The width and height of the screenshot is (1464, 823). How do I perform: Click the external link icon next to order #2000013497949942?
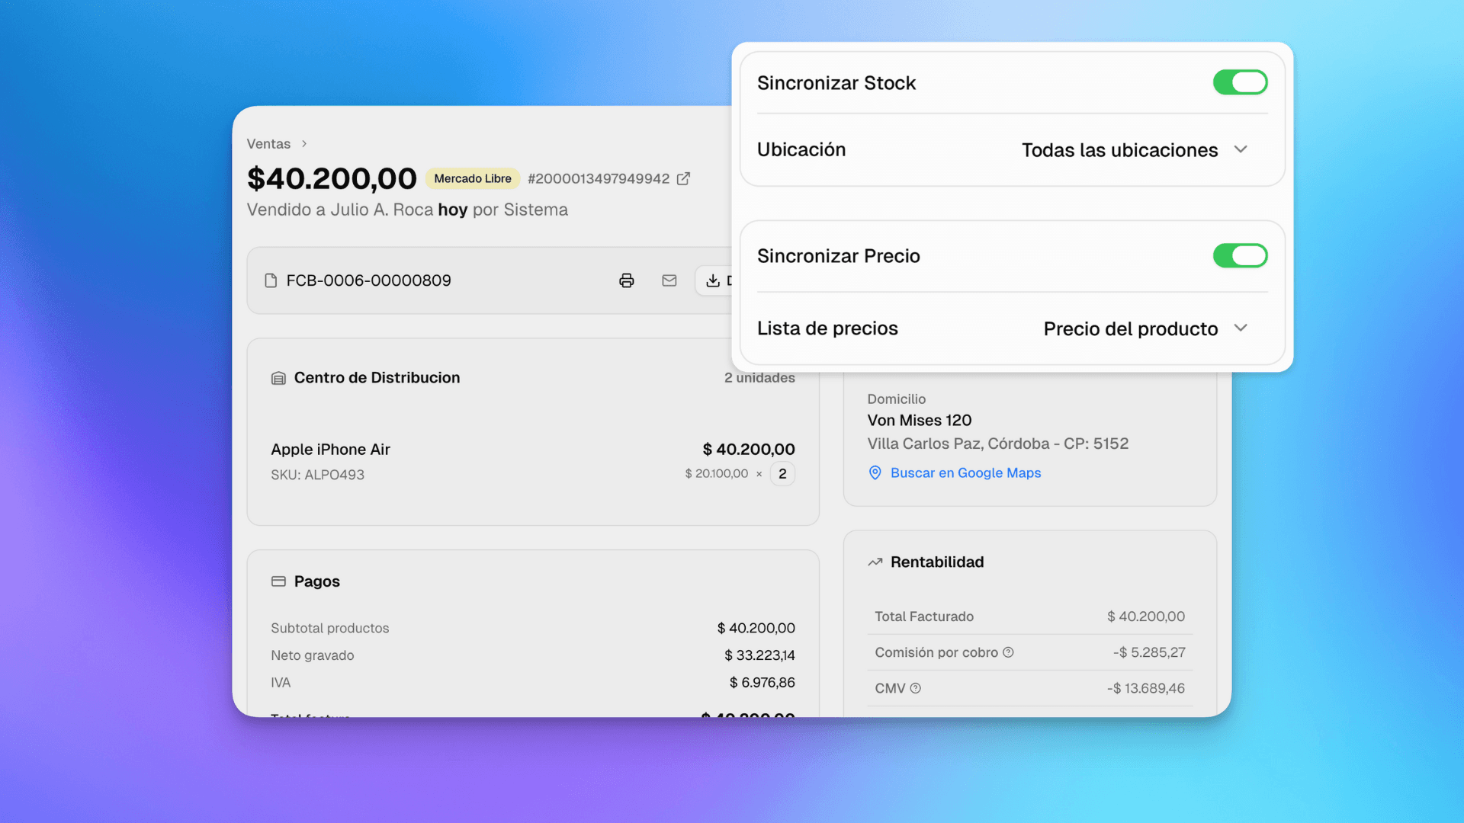(x=684, y=178)
